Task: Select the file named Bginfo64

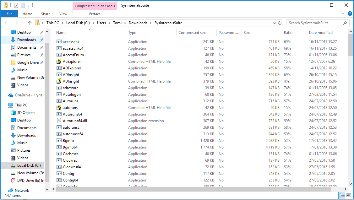Action: tap(70, 147)
